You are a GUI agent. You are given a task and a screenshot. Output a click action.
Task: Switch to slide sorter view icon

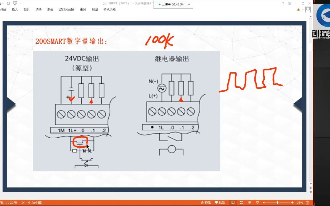point(241,202)
